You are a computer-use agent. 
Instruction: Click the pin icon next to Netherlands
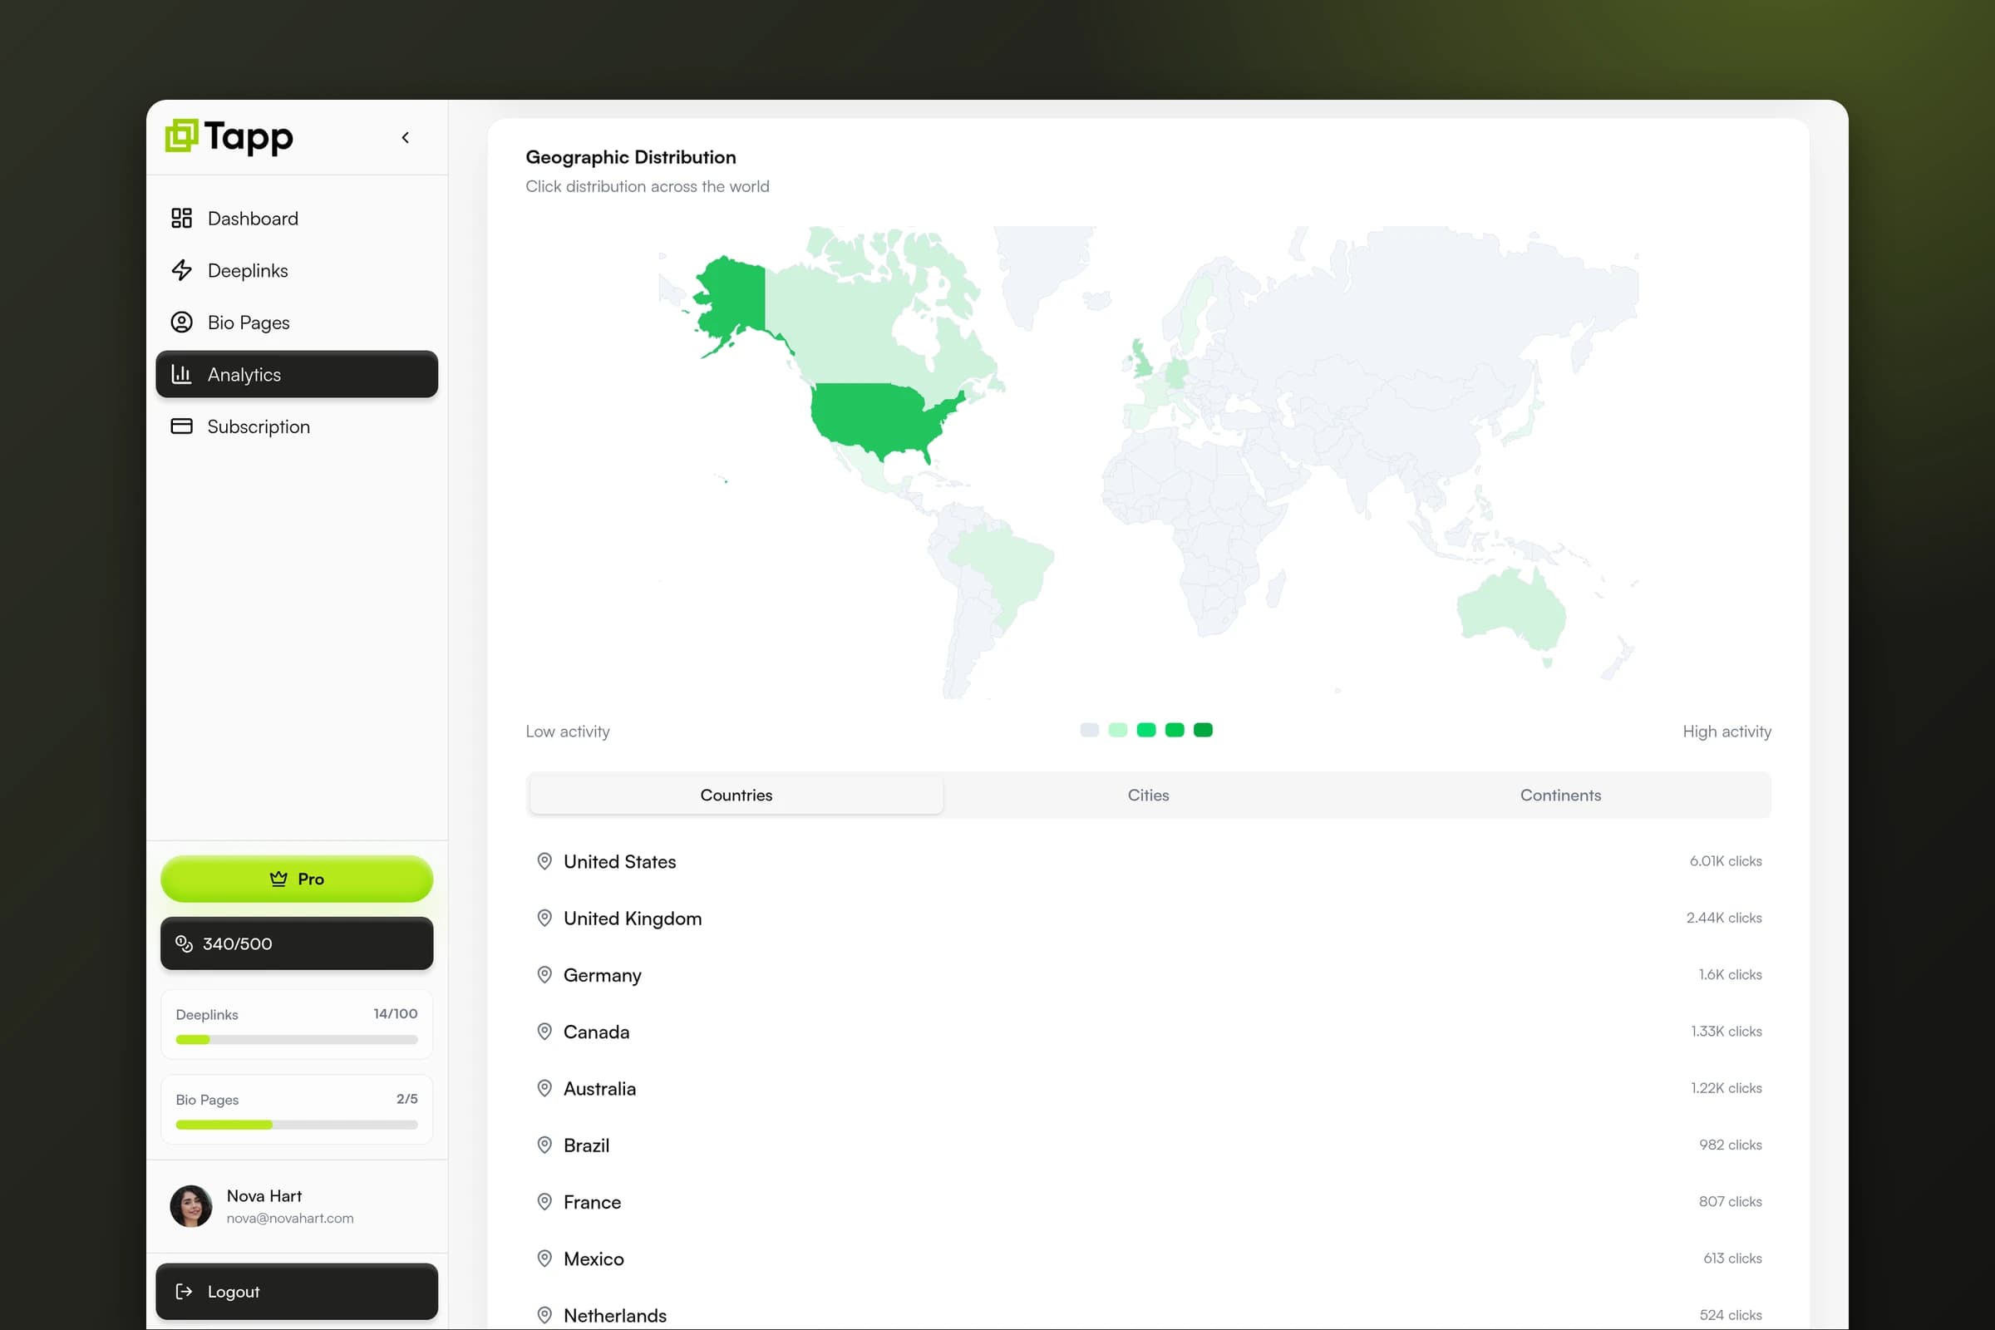tap(544, 1316)
